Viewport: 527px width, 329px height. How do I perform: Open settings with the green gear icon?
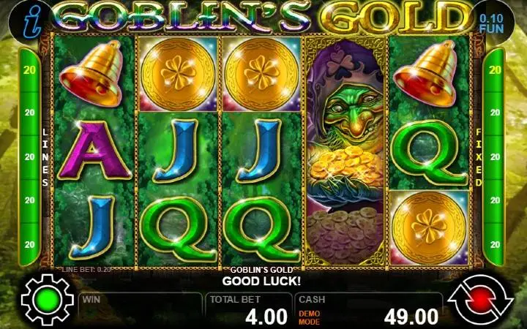coord(47,300)
